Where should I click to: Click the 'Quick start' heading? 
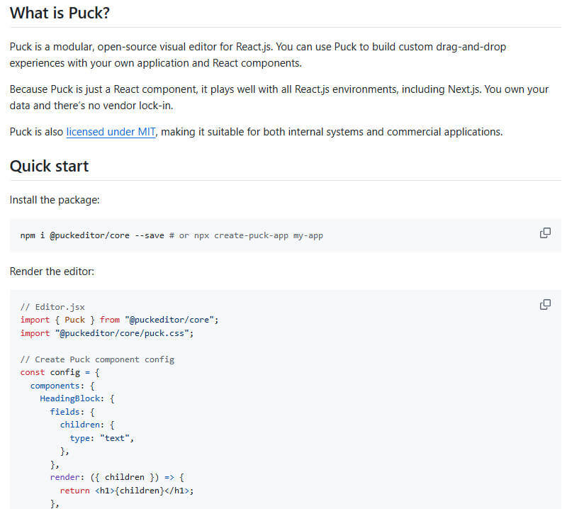[49, 167]
